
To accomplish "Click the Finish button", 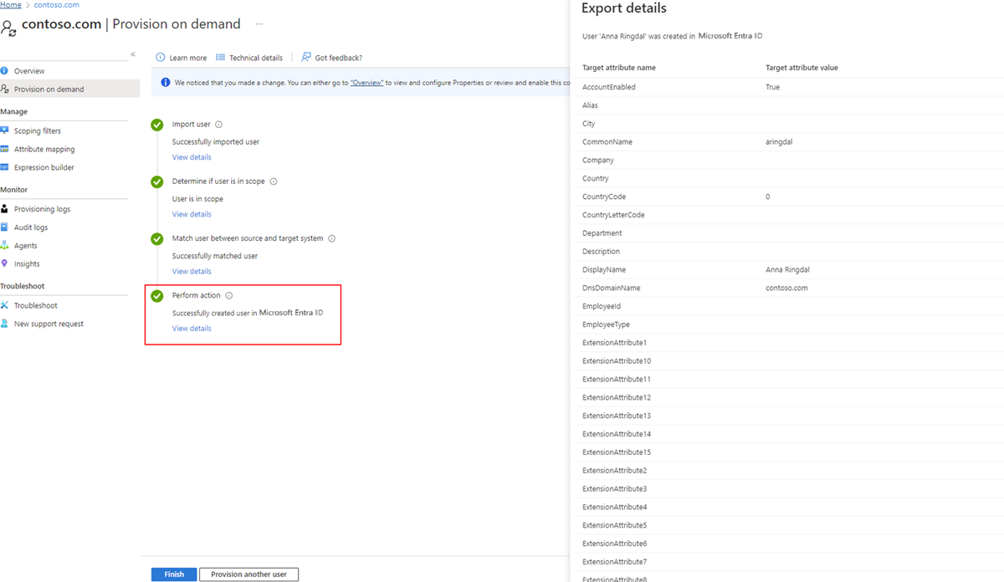I will [x=174, y=574].
